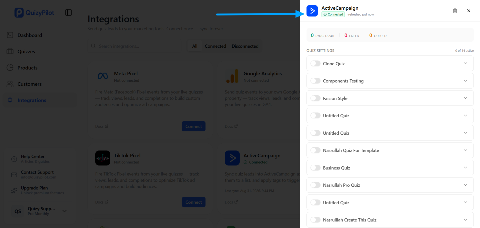Click the Contact Support envelope icon
Image resolution: width=480 pixels, height=228 pixels.
(x=14, y=175)
